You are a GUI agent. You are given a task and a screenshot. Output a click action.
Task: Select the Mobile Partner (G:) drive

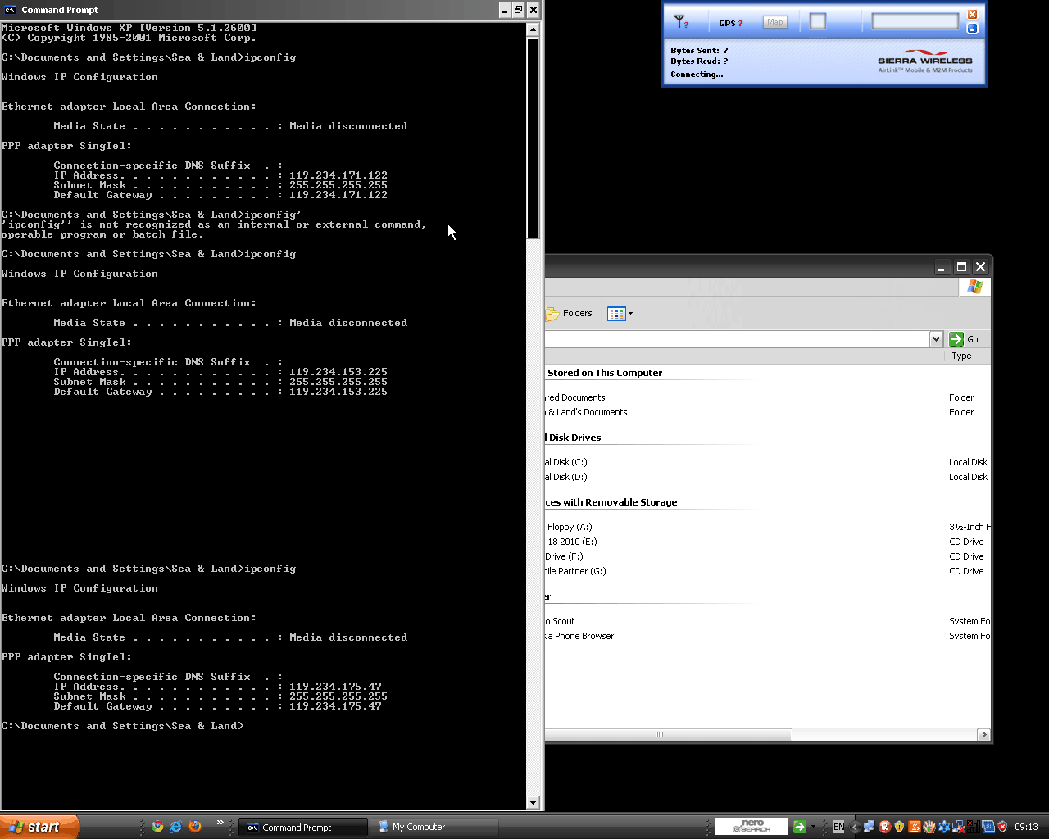[575, 571]
